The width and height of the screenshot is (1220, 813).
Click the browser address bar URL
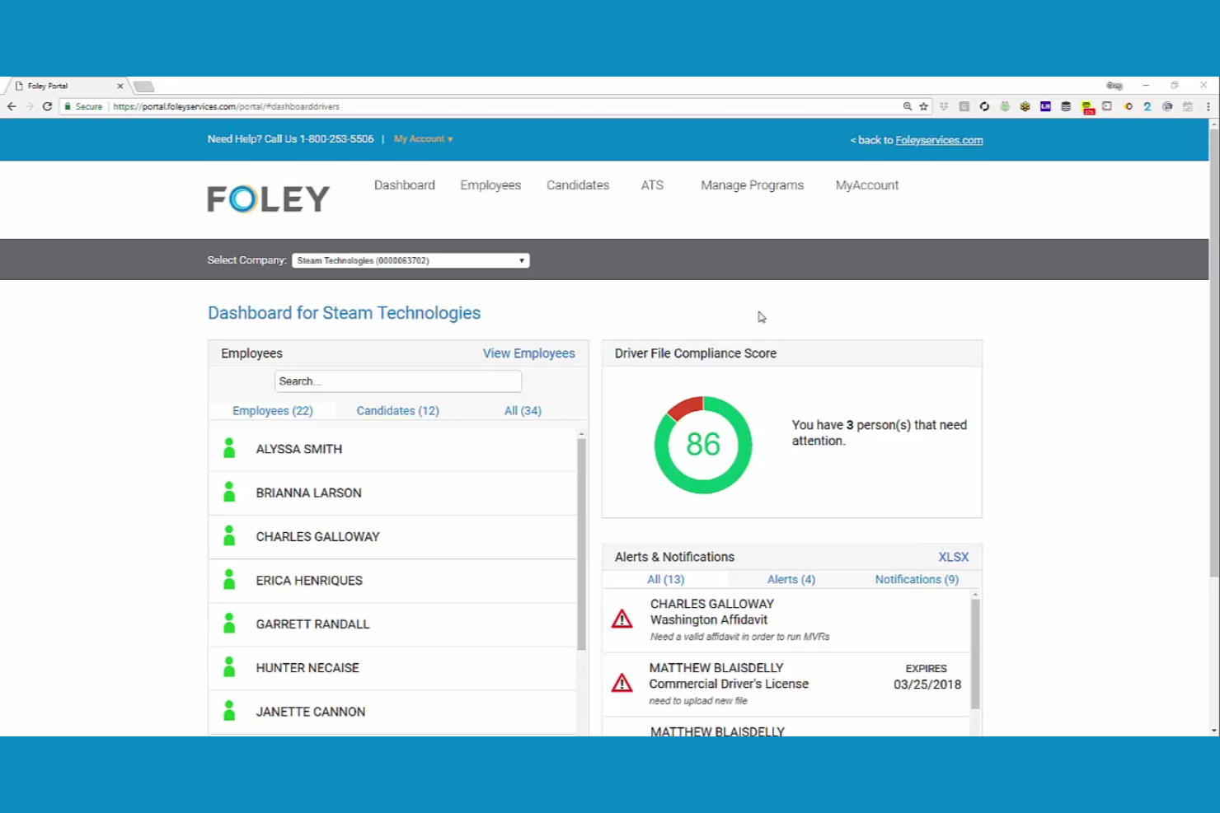(x=226, y=106)
